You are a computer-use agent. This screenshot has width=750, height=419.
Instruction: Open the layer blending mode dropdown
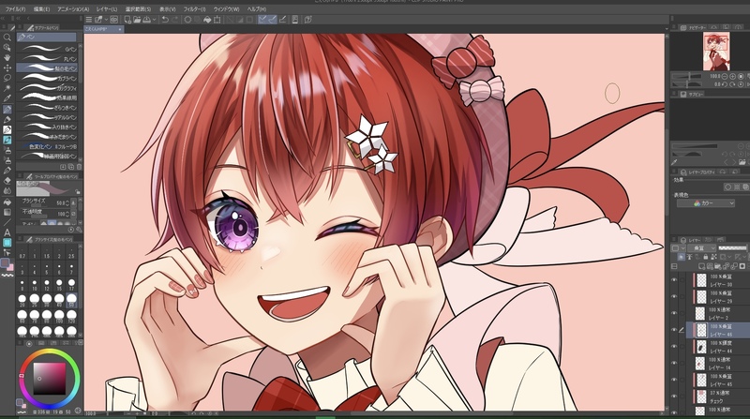701,248
